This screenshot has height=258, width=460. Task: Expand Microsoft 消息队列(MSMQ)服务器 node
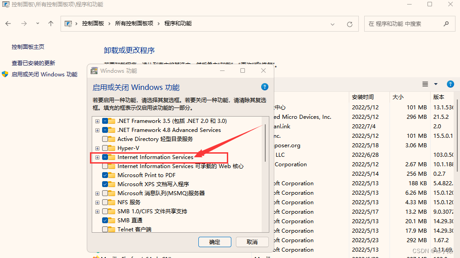97,193
